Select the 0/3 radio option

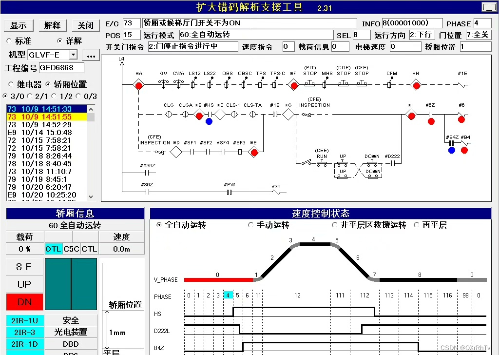[x=78, y=96]
